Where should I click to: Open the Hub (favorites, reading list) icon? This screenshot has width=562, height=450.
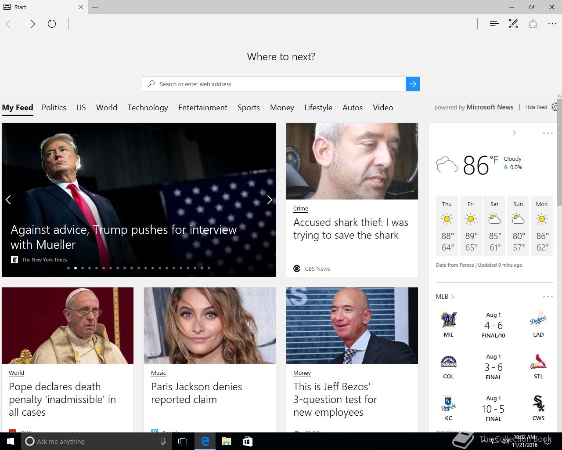pos(494,24)
